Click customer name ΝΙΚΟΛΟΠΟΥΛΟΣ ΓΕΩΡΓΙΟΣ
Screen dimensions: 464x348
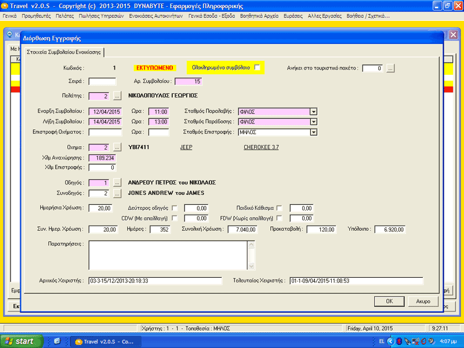click(x=163, y=96)
